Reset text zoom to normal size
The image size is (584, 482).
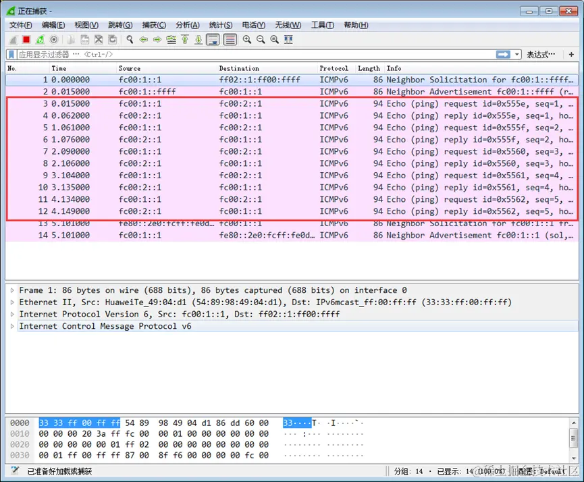coord(275,39)
